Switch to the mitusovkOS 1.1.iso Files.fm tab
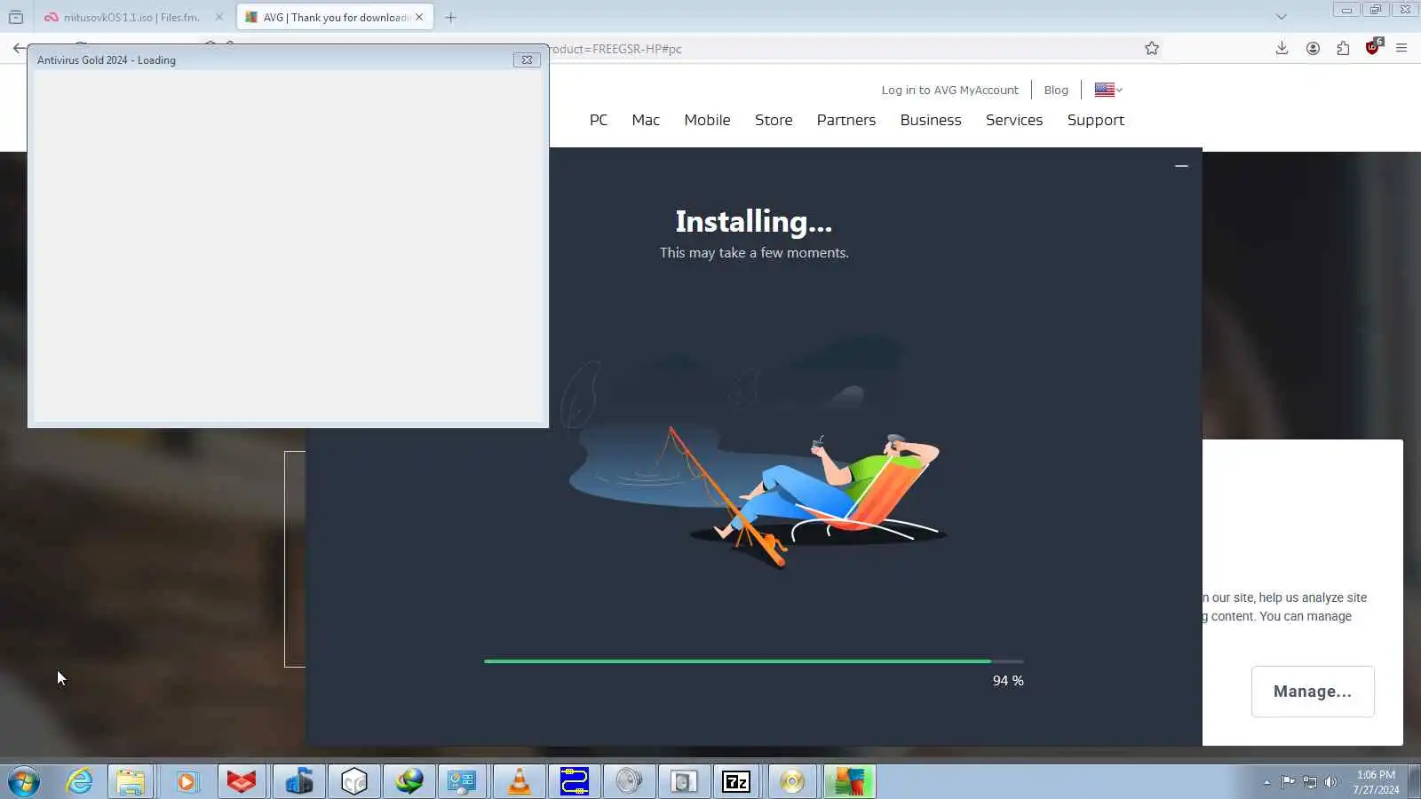 click(131, 17)
